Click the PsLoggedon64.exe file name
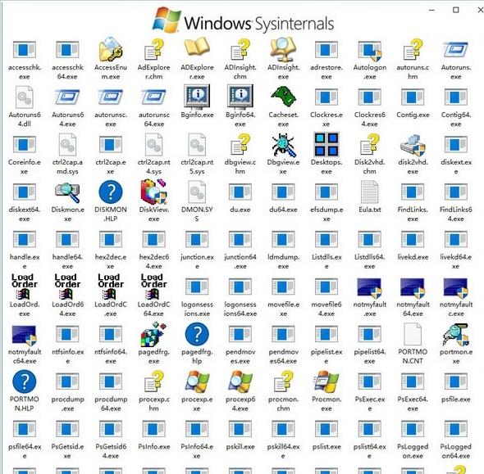This screenshot has height=474, width=484. tap(456, 451)
